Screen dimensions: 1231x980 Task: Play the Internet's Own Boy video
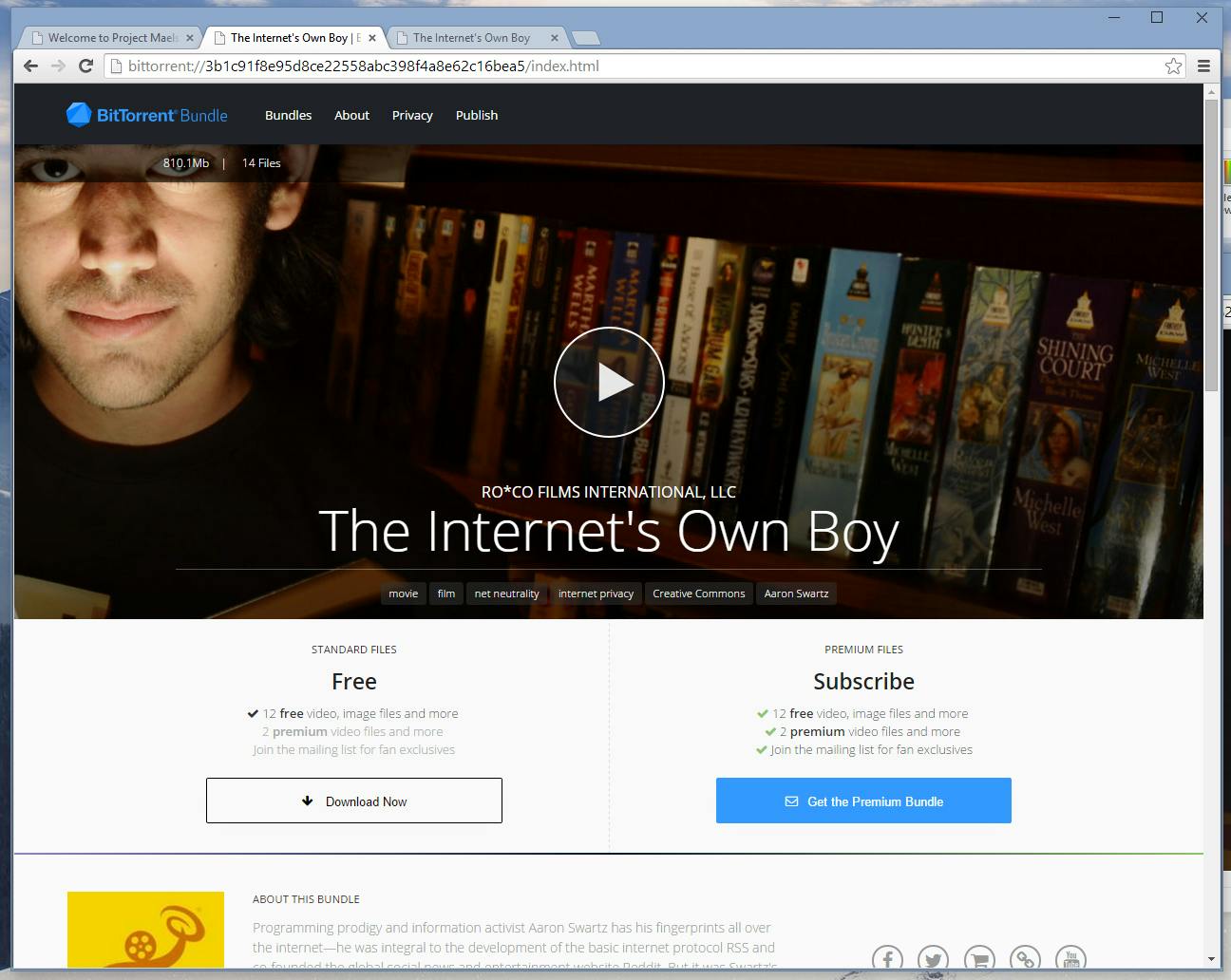click(609, 383)
